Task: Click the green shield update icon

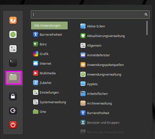Action: click(83, 36)
